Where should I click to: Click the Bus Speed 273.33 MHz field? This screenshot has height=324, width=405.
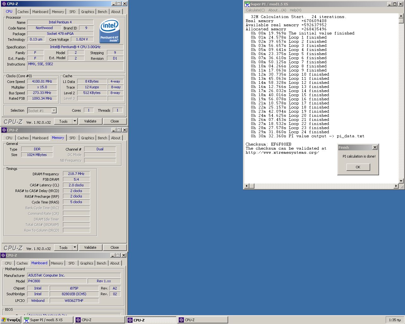(x=42, y=93)
